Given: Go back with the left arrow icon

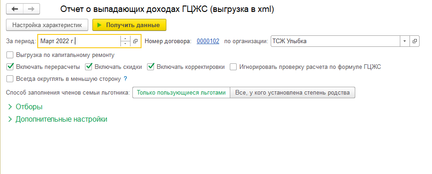Looking at the screenshot, I should pos(15,9).
